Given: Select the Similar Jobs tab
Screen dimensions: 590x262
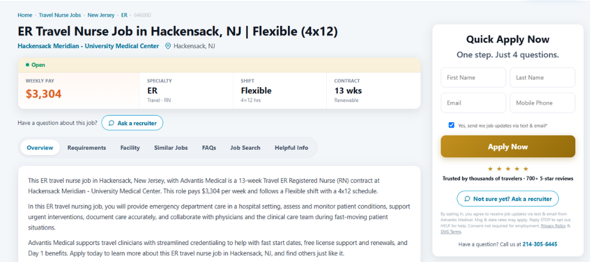Looking at the screenshot, I should 171,148.
